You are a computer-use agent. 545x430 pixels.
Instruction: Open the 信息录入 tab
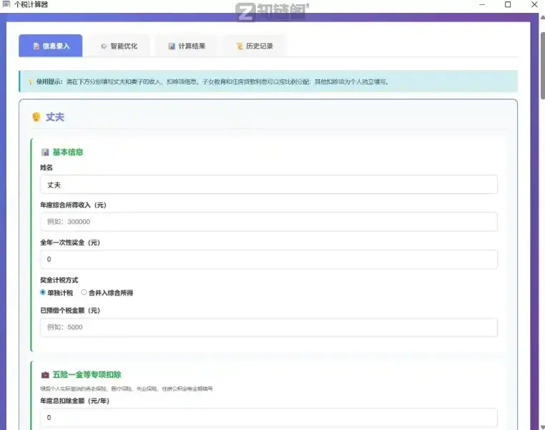51,46
